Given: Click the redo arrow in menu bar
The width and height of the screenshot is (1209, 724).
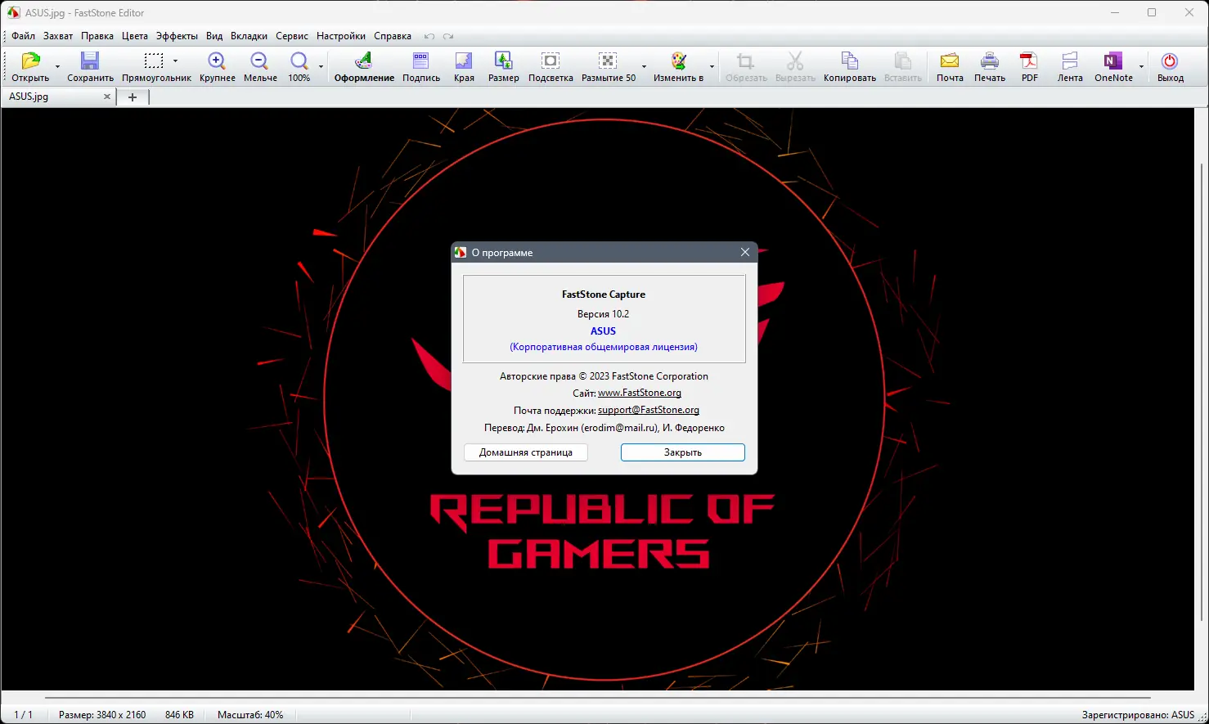Looking at the screenshot, I should pyautogui.click(x=448, y=36).
